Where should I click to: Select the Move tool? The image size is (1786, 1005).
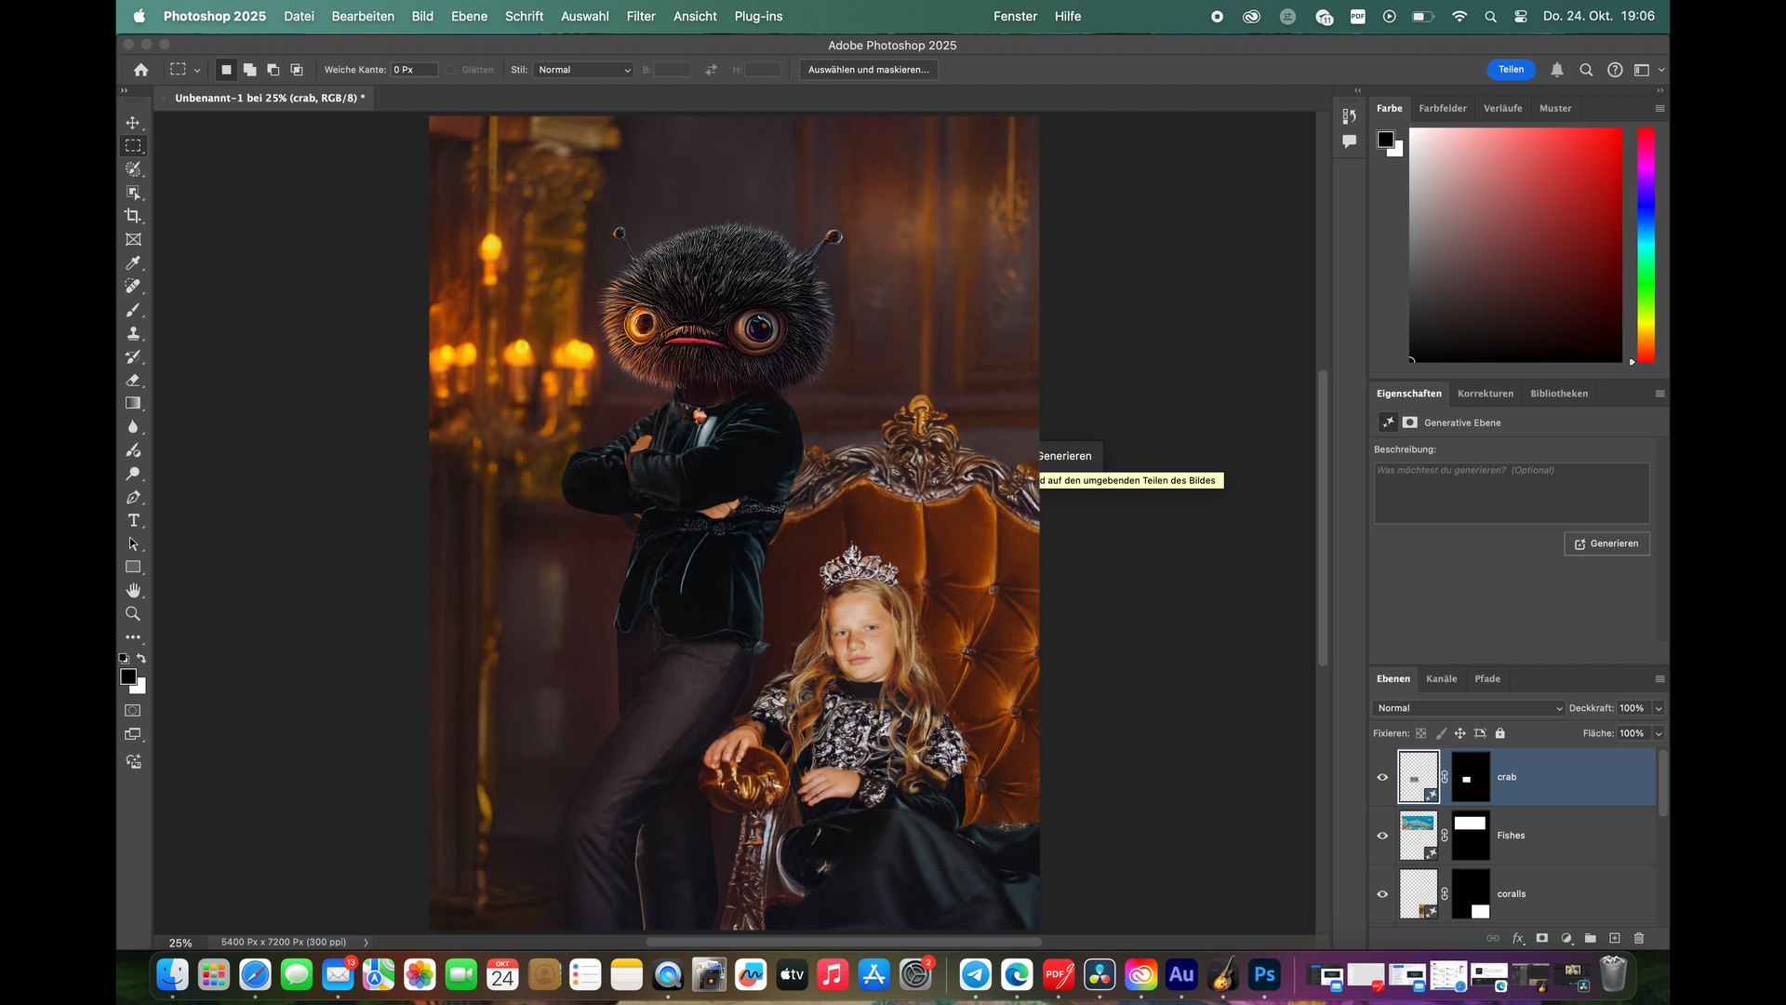click(x=133, y=123)
